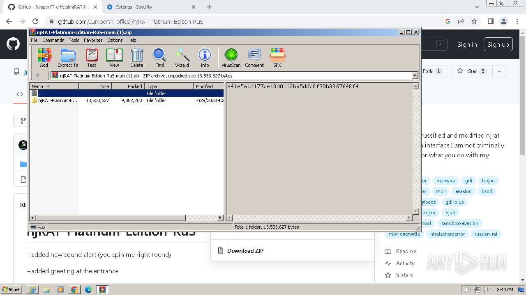Sort file list by Packed column

128,86
